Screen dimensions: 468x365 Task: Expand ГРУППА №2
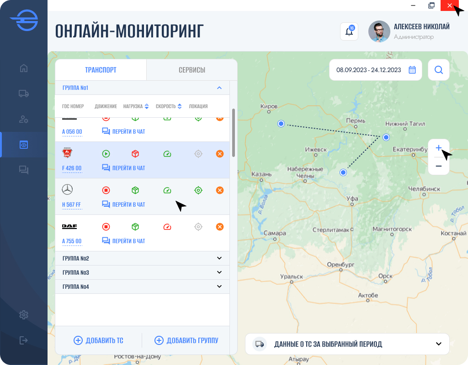pyautogui.click(x=220, y=258)
